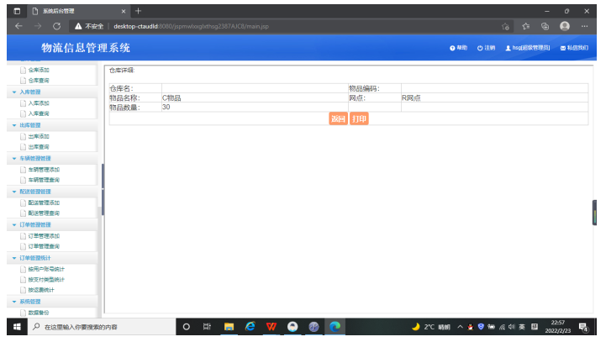
Task: Open 仓库查询 in sidebar
Action: tap(39, 81)
